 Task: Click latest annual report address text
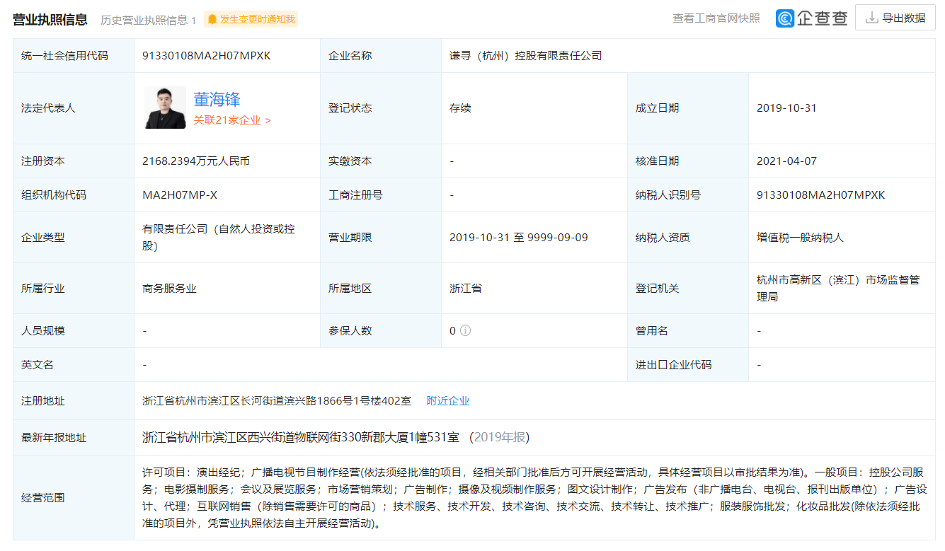[302, 437]
